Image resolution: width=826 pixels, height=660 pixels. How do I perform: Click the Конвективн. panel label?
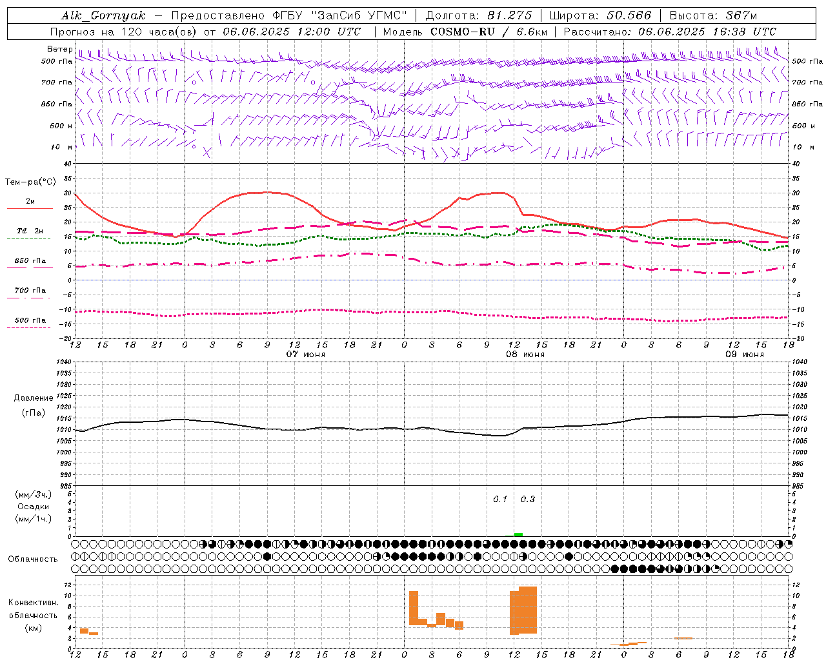(34, 603)
